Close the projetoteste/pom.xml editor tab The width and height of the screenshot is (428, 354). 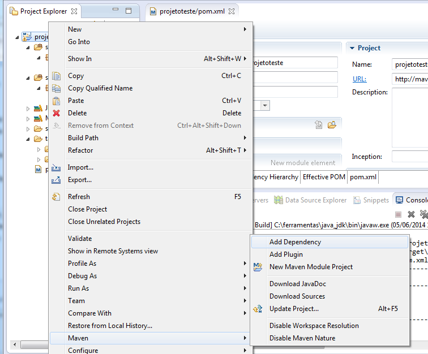[x=232, y=11]
